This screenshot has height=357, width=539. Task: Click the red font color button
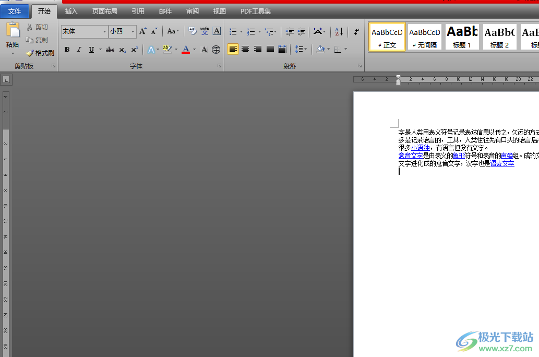186,50
